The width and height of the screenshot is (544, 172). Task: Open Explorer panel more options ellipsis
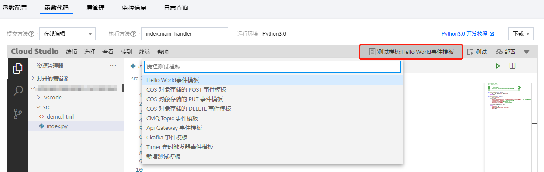pyautogui.click(x=113, y=66)
